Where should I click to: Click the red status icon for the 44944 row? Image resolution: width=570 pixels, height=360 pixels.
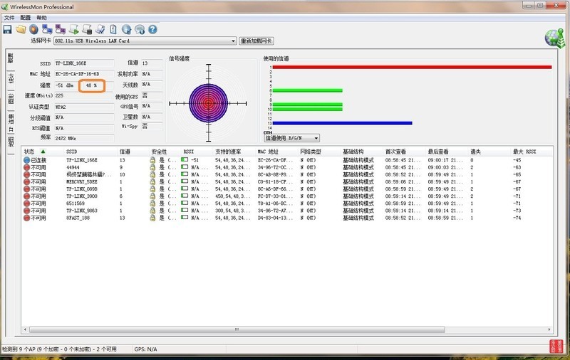[26, 167]
